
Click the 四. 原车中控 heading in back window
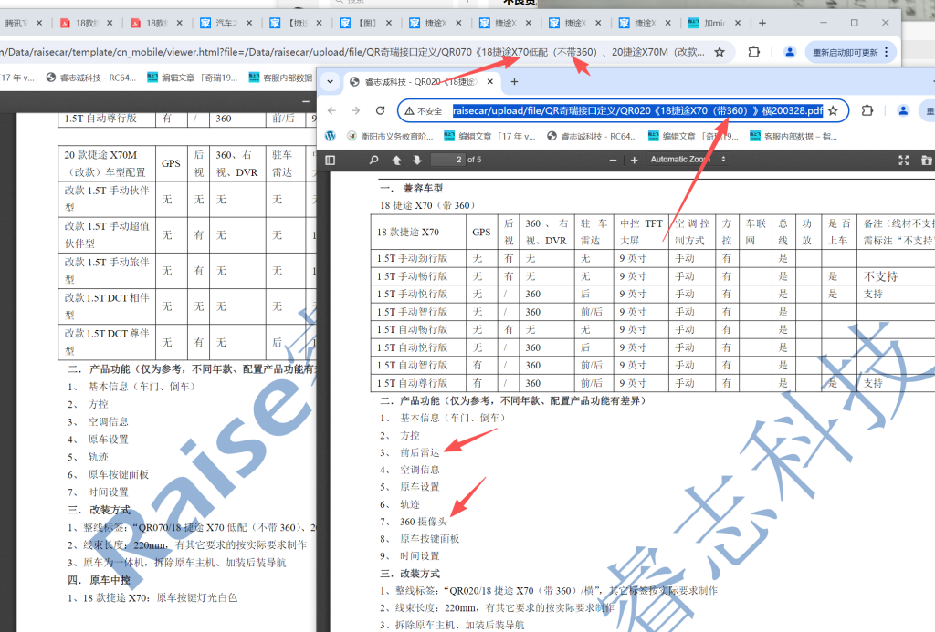pyautogui.click(x=99, y=580)
